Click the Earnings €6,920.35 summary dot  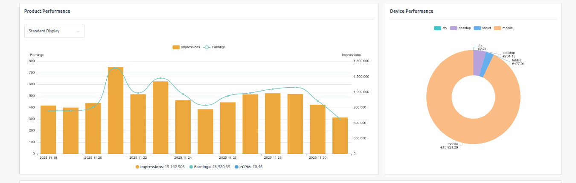click(x=191, y=167)
